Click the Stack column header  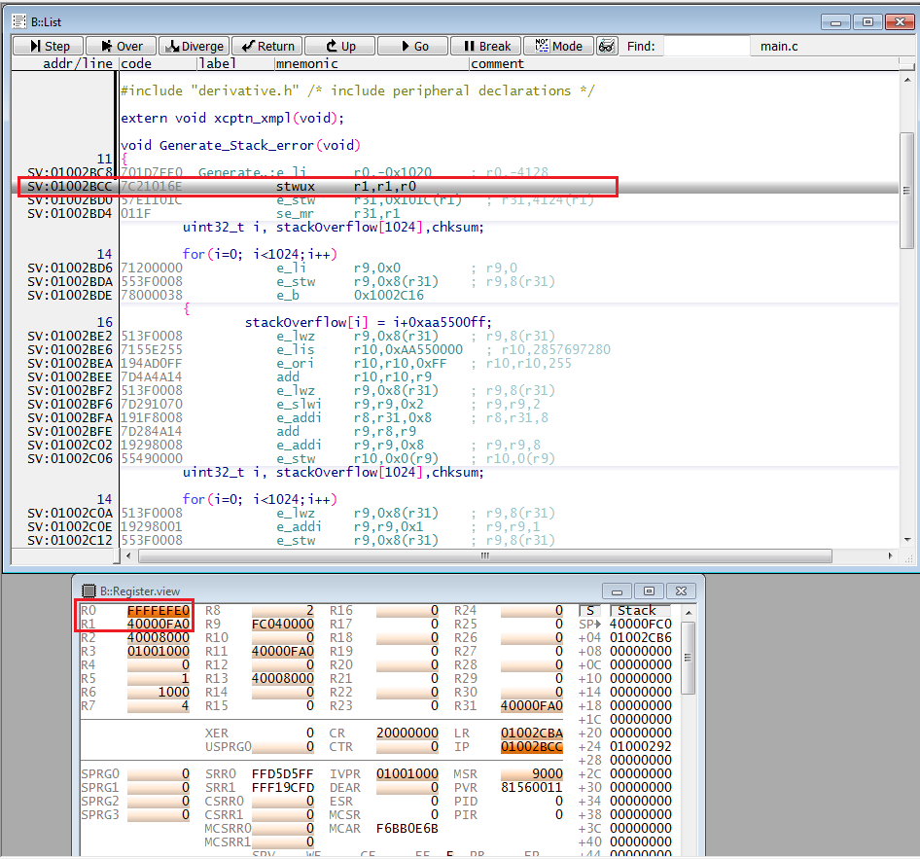[x=640, y=611]
